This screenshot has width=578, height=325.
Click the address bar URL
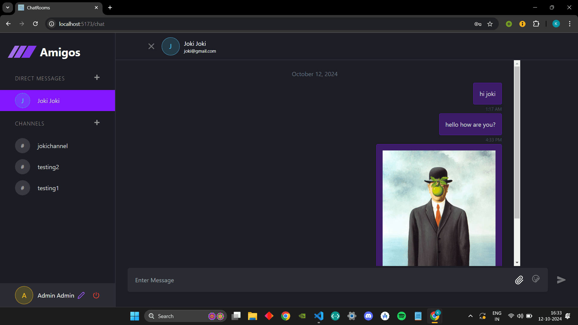pyautogui.click(x=82, y=24)
